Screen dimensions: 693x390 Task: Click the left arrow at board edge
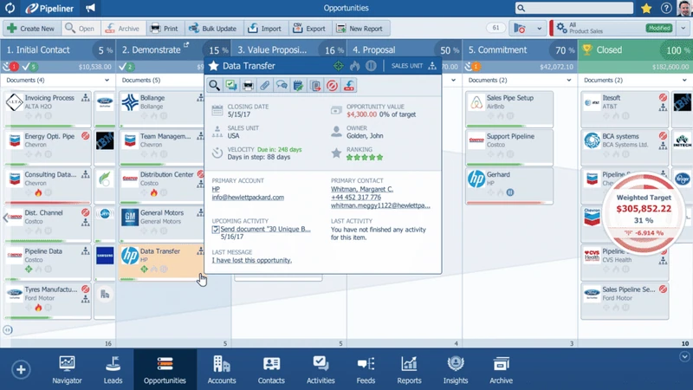point(5,218)
